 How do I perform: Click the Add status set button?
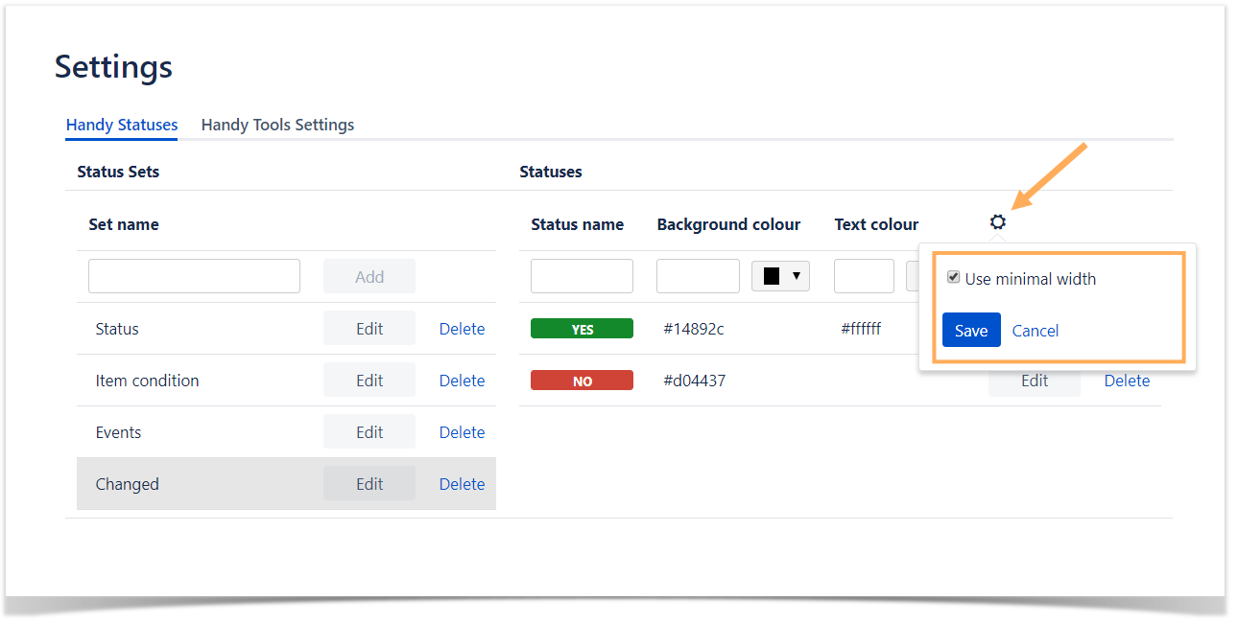coord(369,276)
